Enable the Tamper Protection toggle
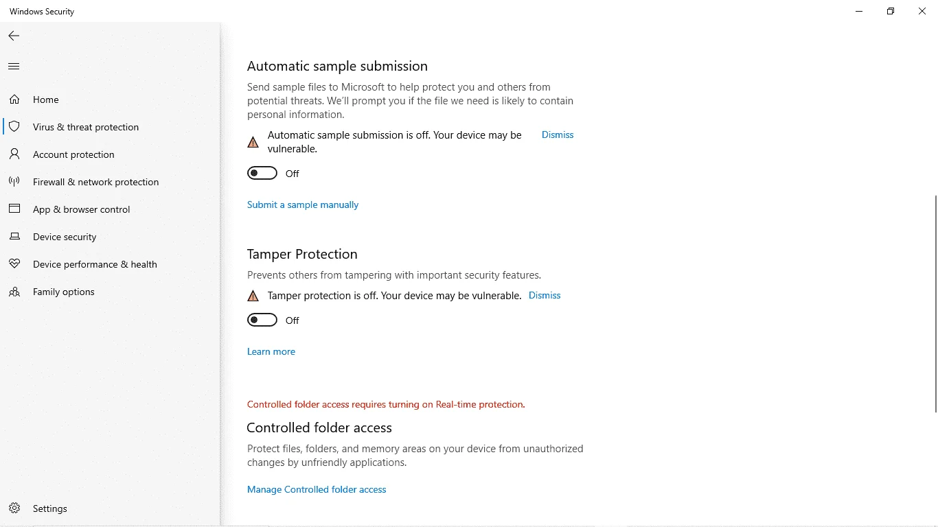The height and width of the screenshot is (527, 938). [x=262, y=320]
